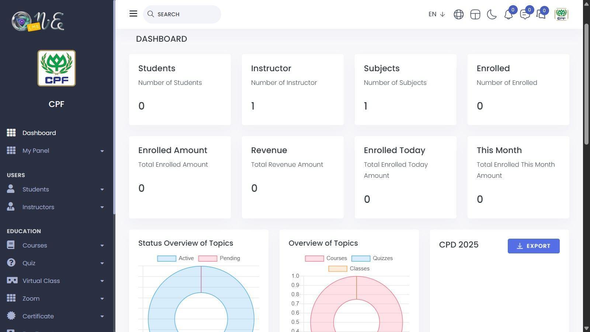Expand Courses submenu arrow

pyautogui.click(x=102, y=246)
